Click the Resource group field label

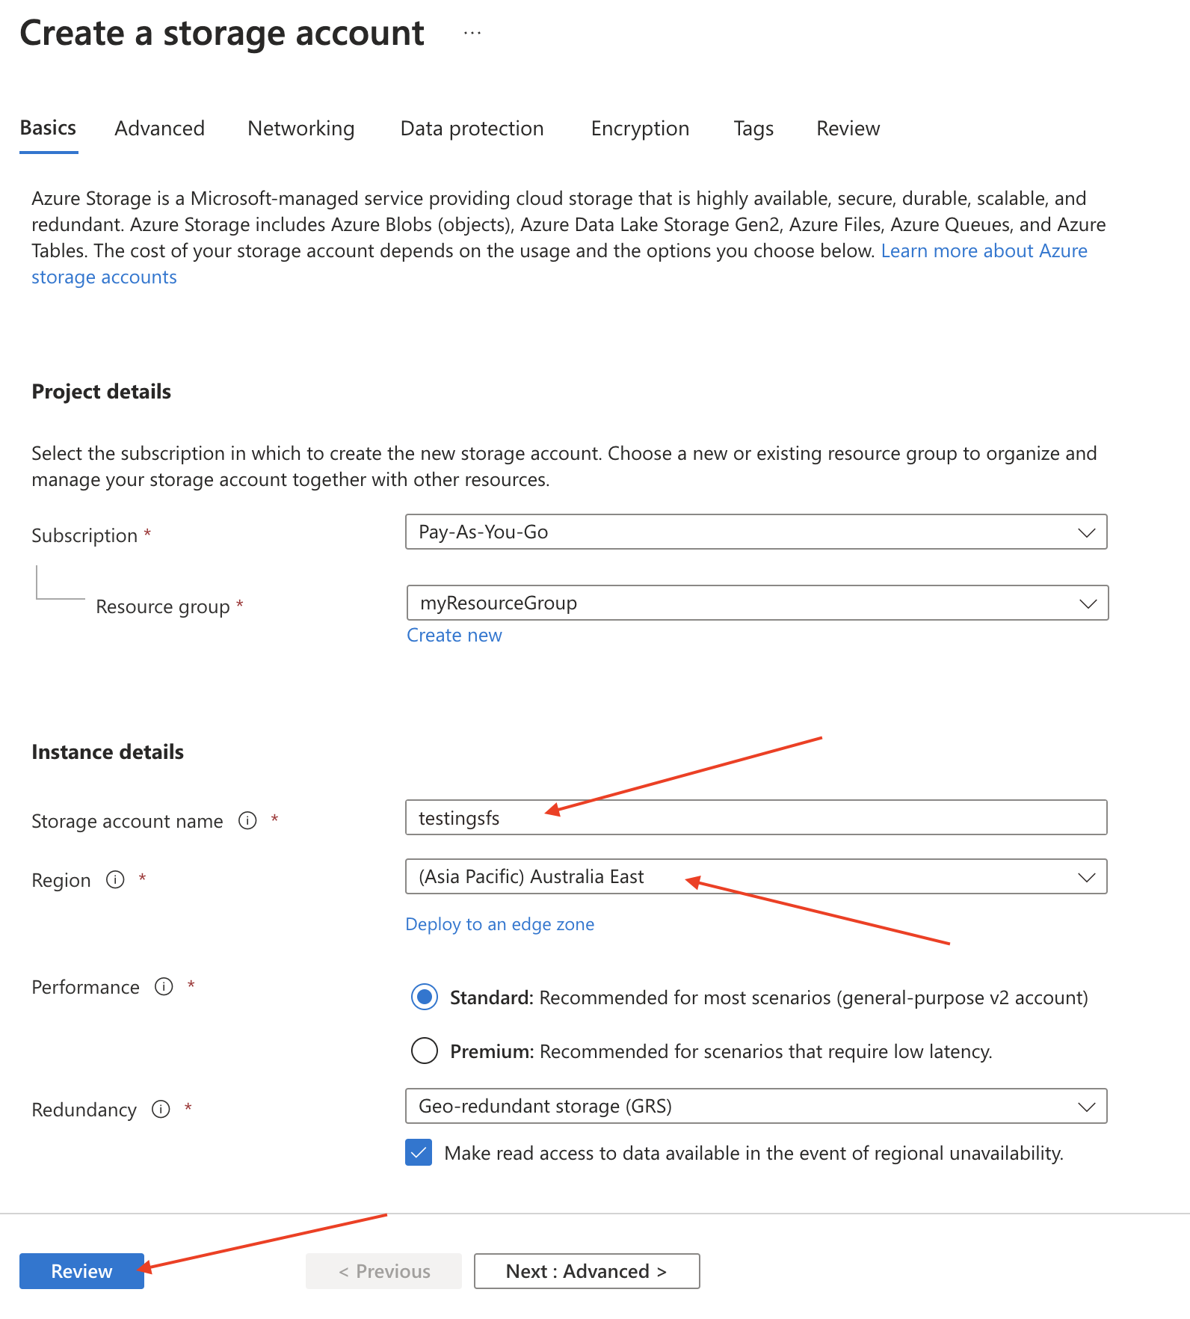163,606
